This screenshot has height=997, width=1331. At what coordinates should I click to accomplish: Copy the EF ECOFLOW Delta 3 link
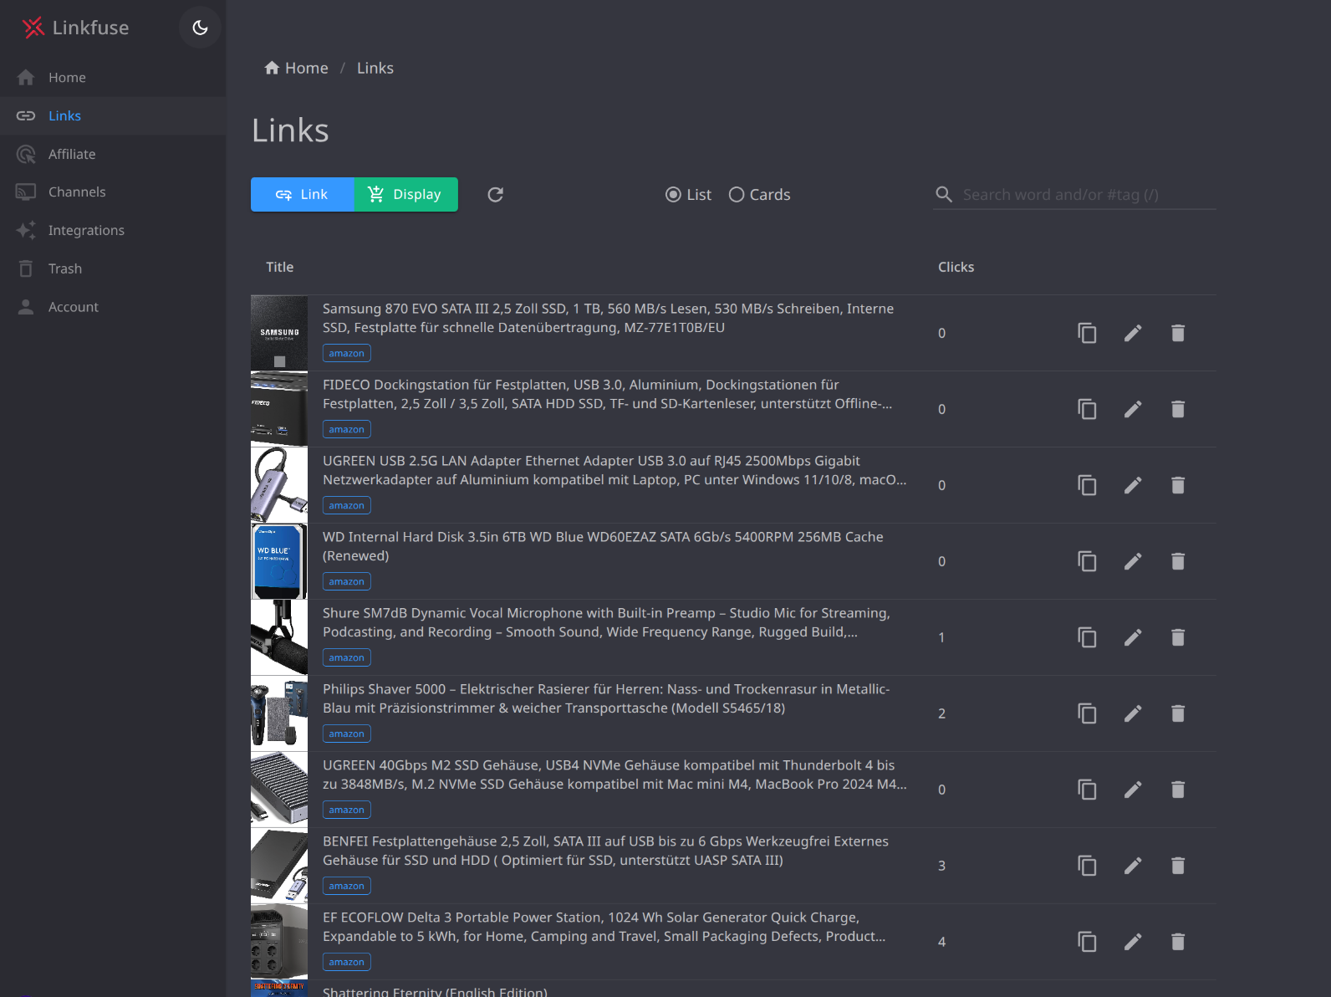pos(1087,942)
